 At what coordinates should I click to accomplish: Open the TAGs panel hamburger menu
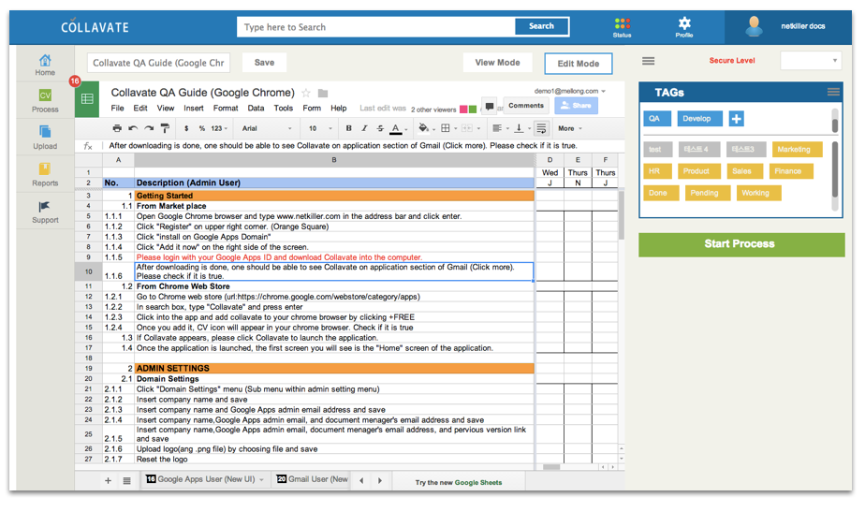pos(833,92)
